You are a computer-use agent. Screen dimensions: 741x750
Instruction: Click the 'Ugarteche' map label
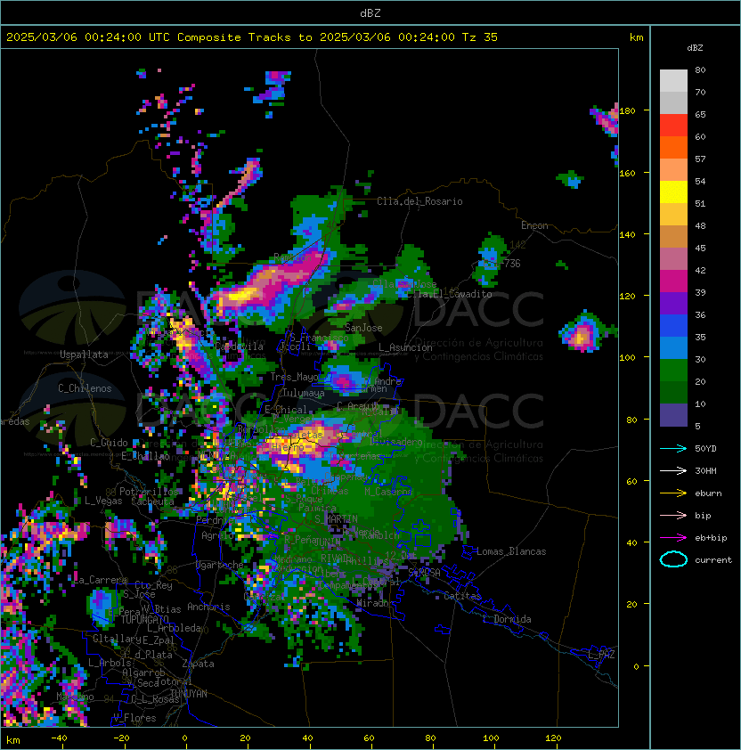220,565
